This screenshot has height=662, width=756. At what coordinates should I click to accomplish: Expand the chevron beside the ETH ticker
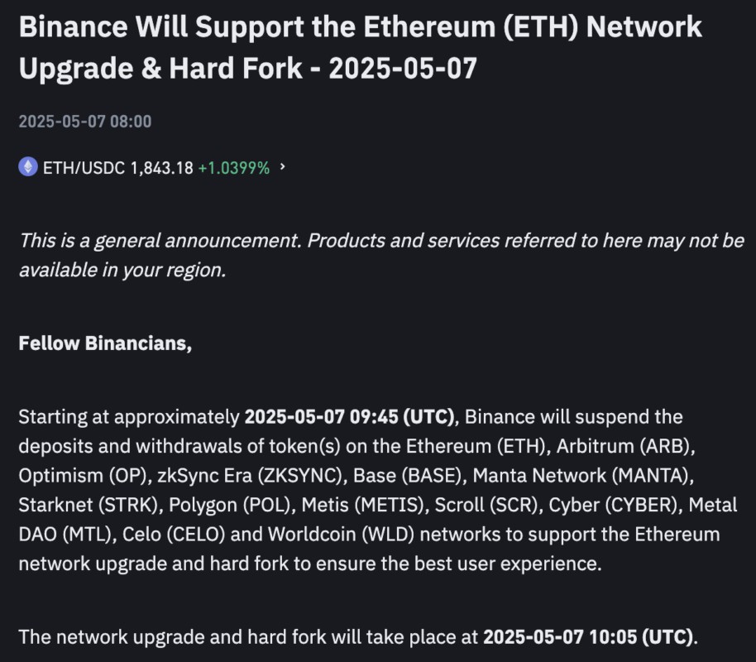(x=283, y=167)
